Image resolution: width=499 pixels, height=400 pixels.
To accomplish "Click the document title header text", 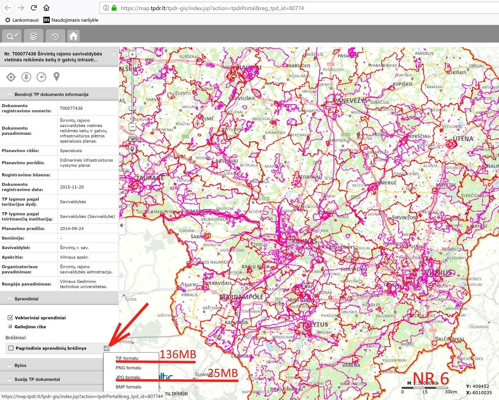I will (53, 57).
